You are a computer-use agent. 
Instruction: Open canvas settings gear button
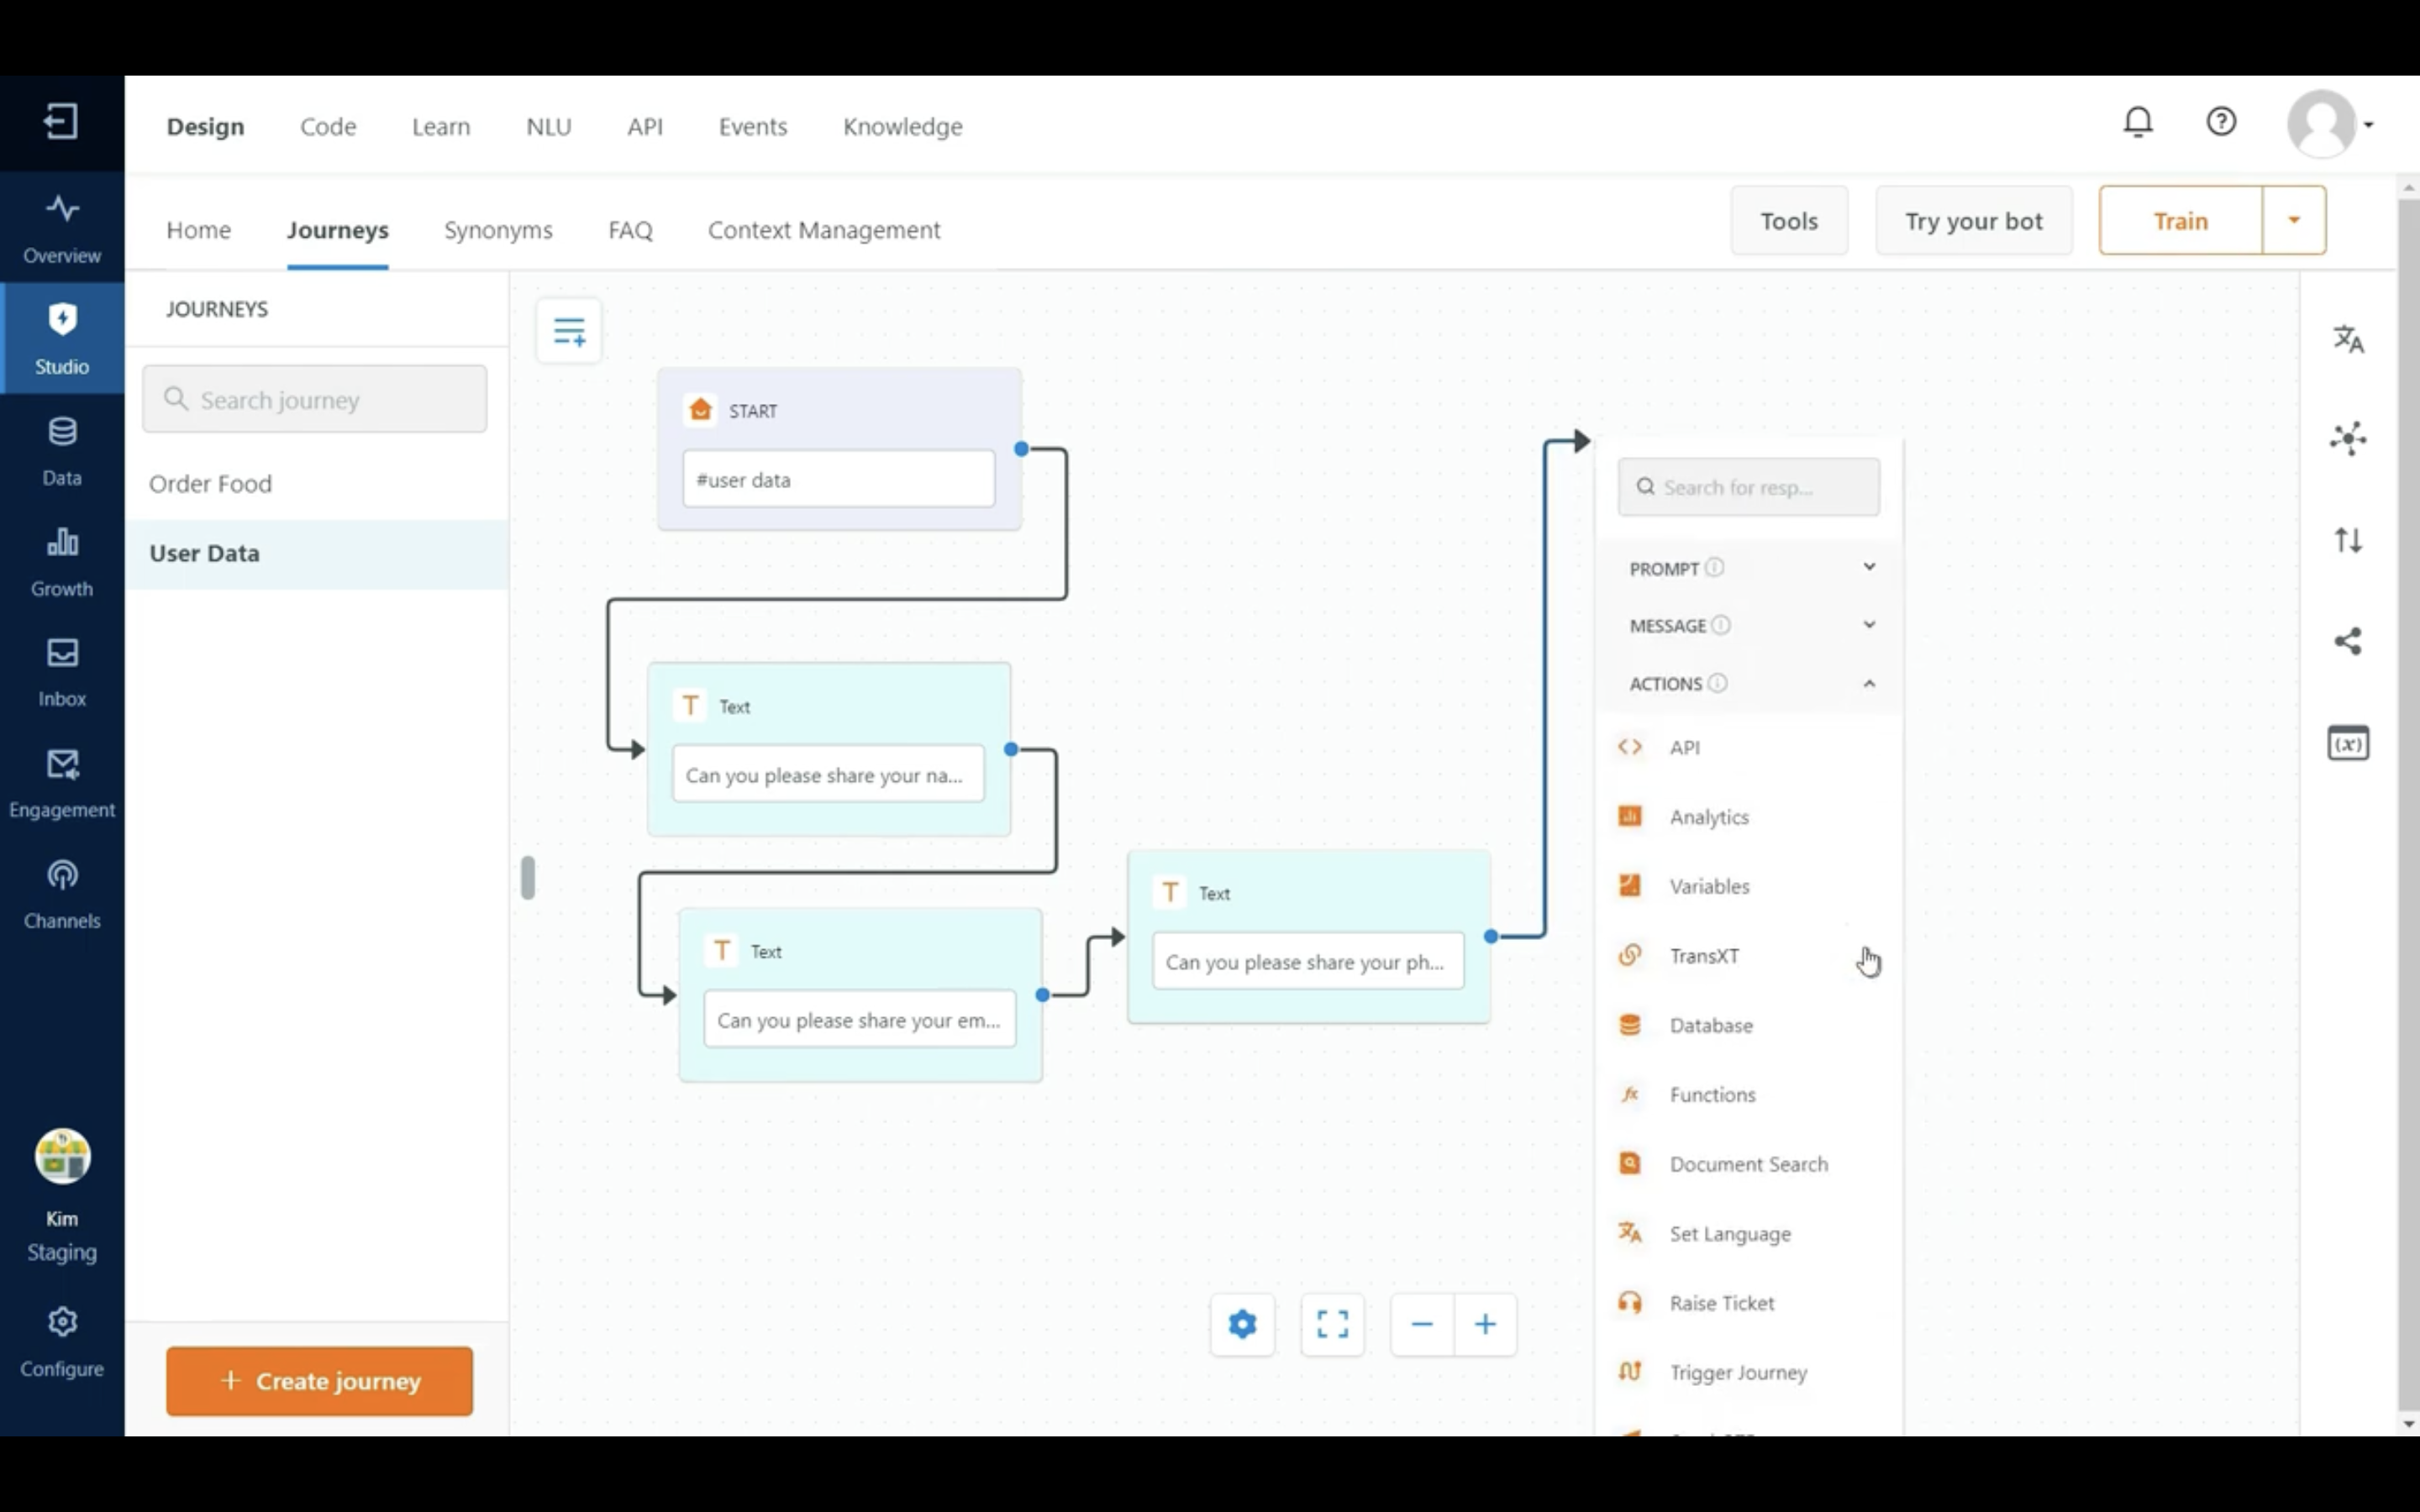tap(1242, 1324)
